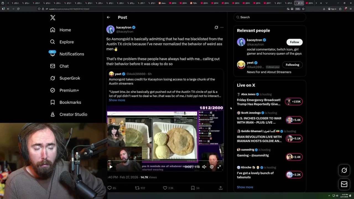This screenshot has width=354, height=199.
Task: Show hidden tray icons chevron
Action: tap(329, 196)
